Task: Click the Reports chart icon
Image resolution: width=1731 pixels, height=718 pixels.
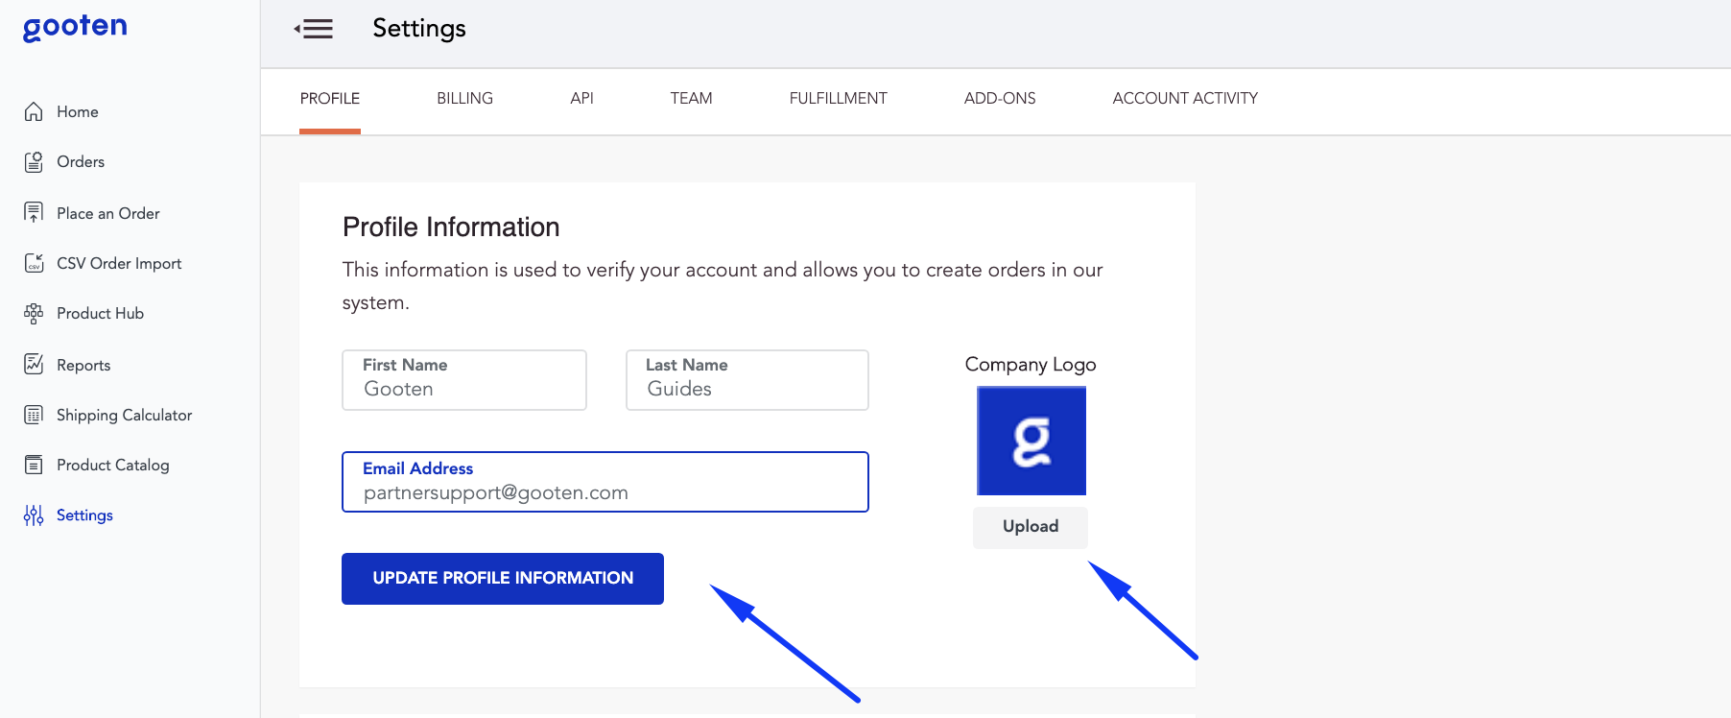Action: click(34, 365)
